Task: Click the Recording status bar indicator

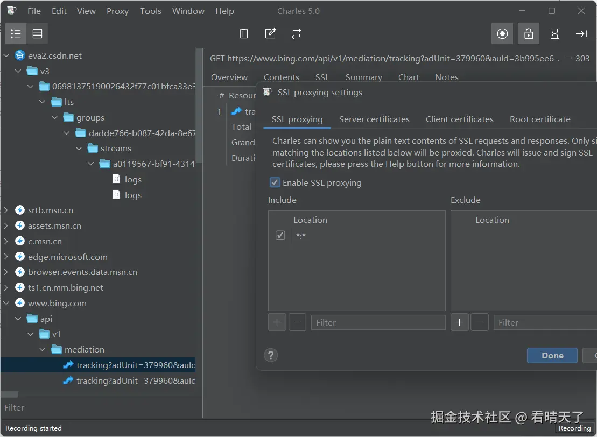Action: tap(574, 428)
